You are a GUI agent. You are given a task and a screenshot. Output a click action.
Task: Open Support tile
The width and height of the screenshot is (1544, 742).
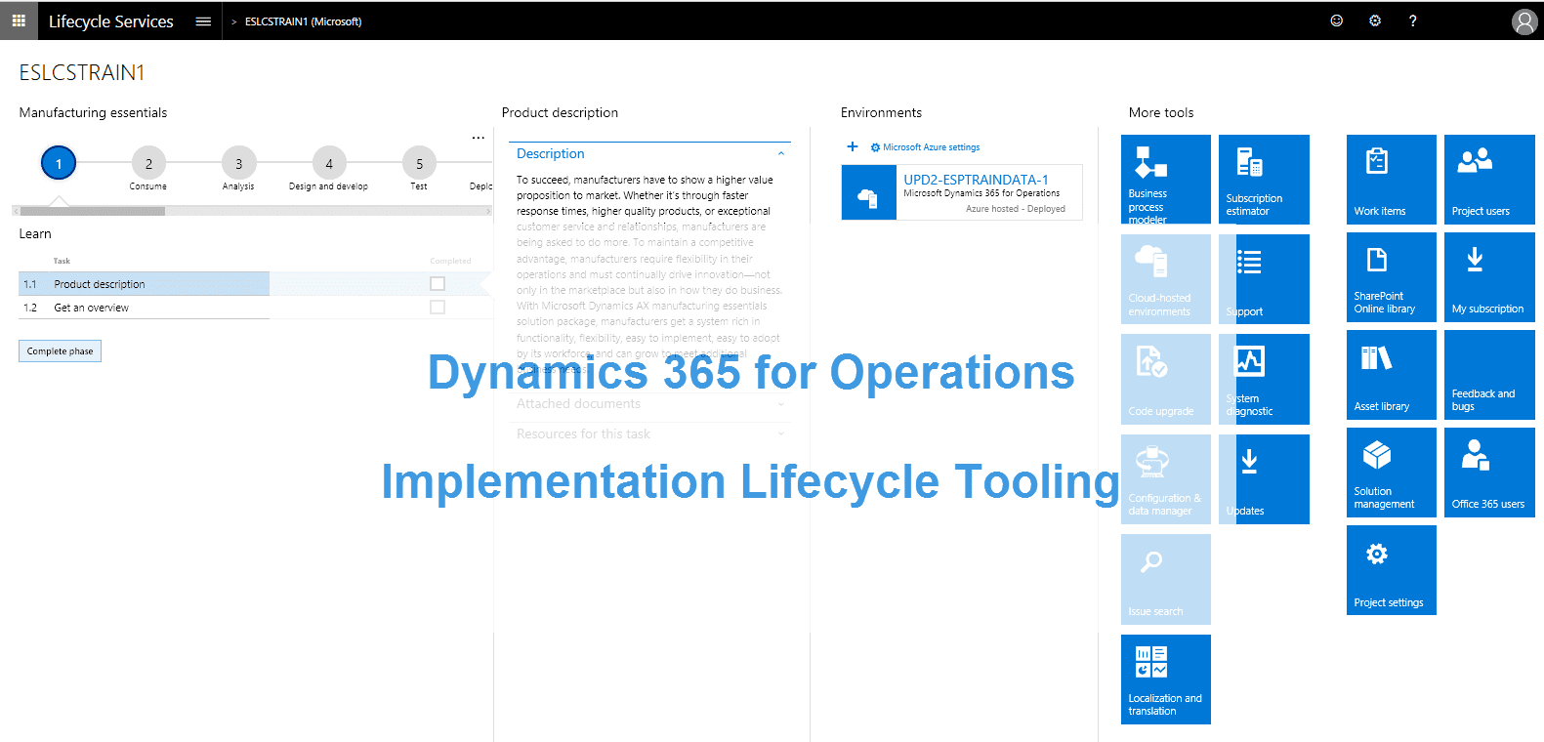pos(1264,278)
